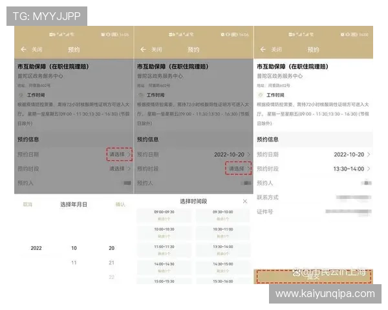Open 预约日期 请选择 in the left screen
This screenshot has height=310, width=388.
coord(120,154)
